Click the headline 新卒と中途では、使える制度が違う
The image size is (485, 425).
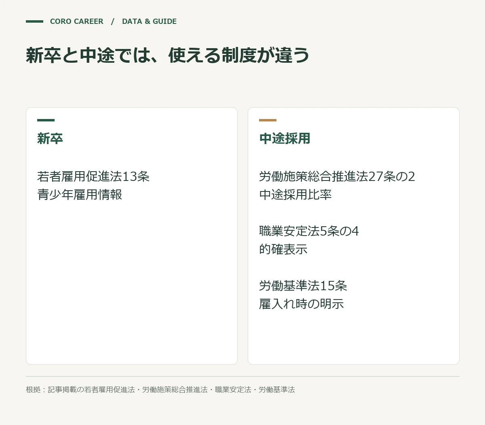coord(168,55)
